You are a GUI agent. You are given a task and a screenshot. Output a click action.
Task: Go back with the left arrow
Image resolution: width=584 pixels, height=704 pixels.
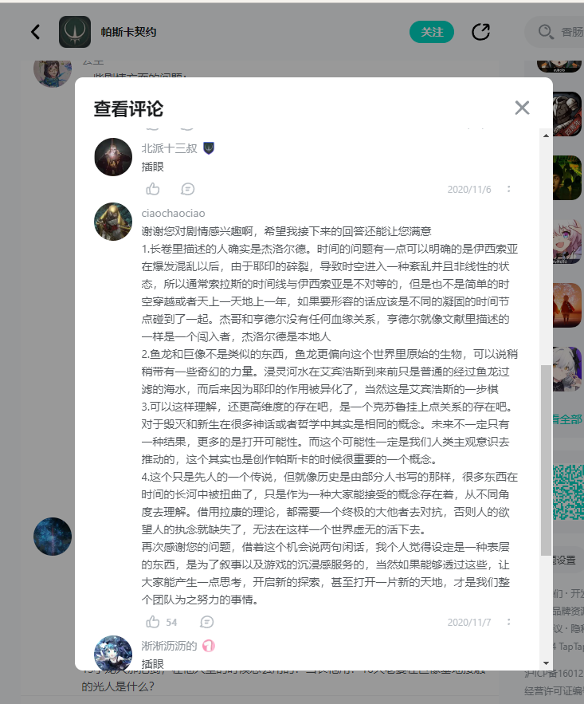(x=35, y=32)
